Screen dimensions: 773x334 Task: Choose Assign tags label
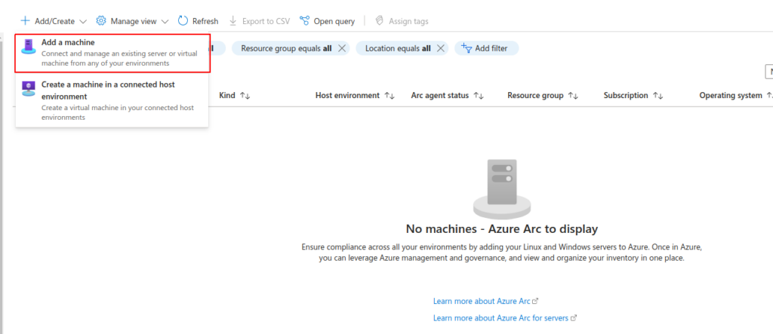[x=408, y=21]
